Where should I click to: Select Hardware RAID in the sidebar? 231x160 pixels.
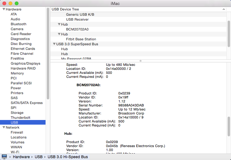coord(23,68)
